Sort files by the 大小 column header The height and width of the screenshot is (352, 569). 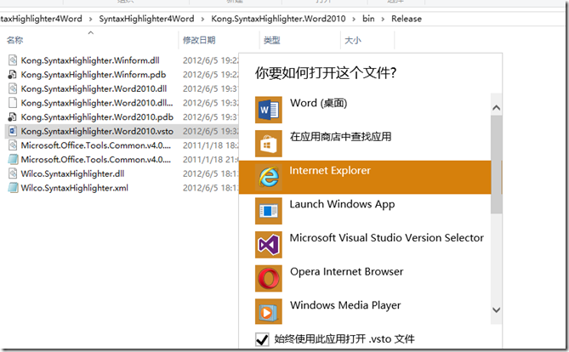[x=353, y=40]
